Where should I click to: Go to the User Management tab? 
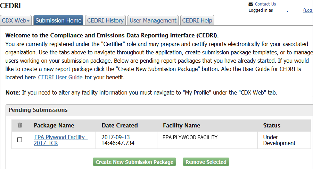[x=153, y=20]
